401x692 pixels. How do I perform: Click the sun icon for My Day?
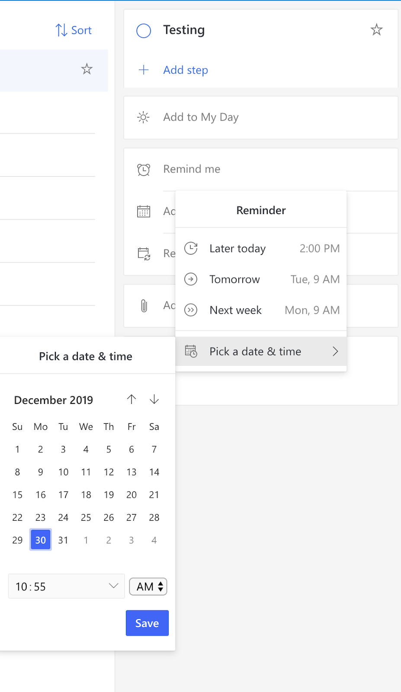tap(143, 117)
